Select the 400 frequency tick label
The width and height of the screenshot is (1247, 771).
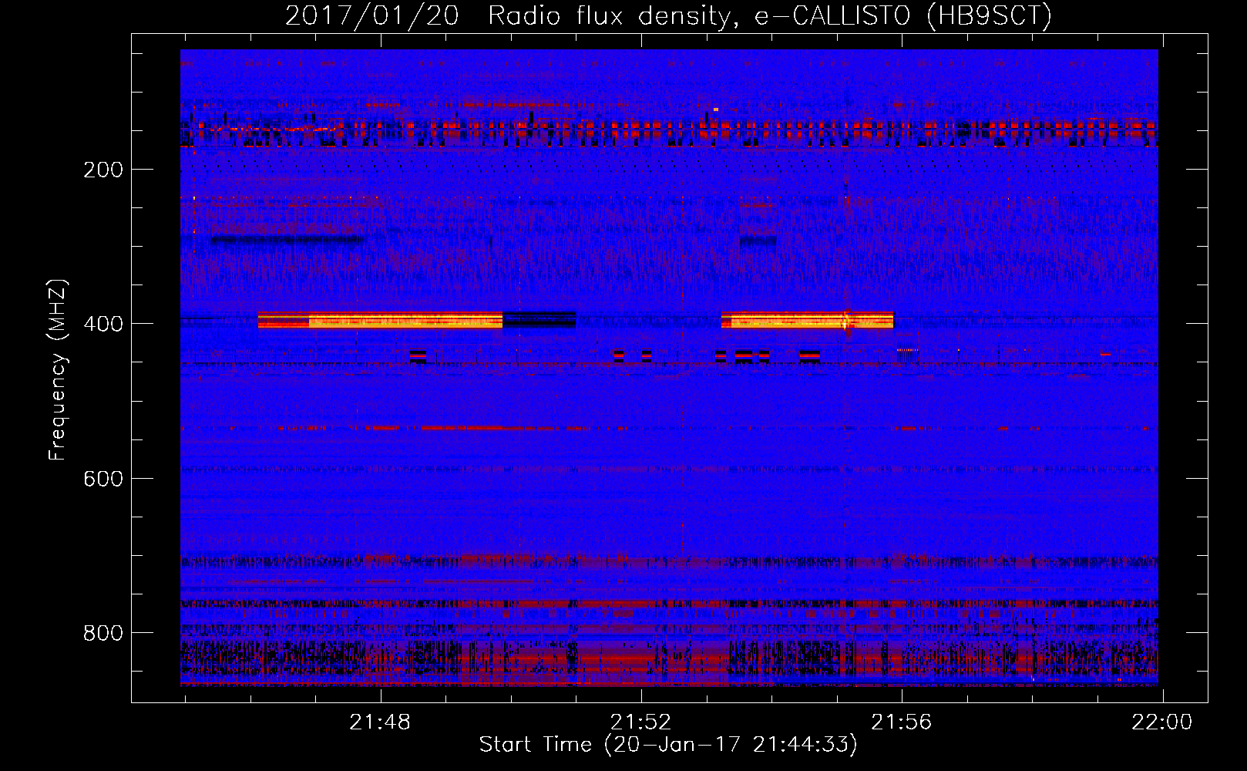[x=103, y=324]
